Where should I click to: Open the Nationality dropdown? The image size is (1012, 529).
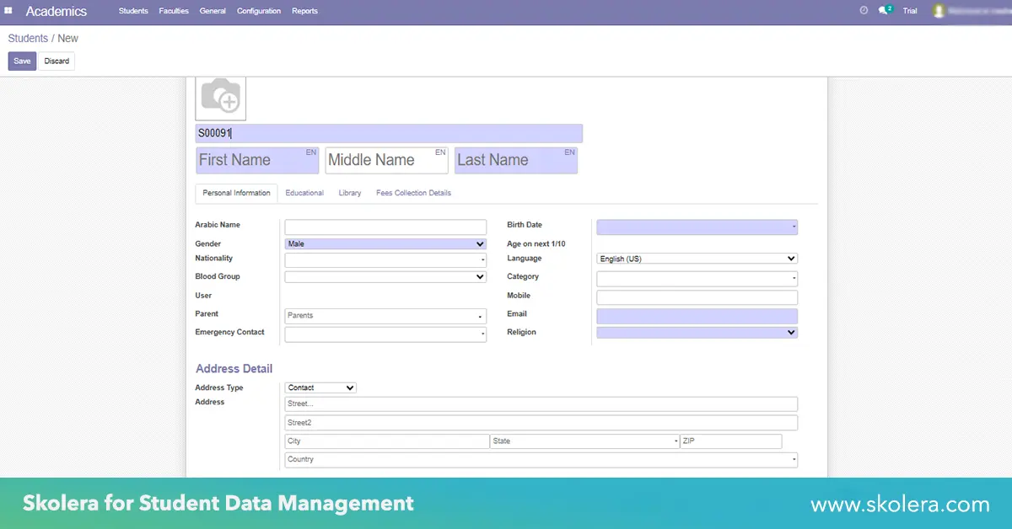385,260
